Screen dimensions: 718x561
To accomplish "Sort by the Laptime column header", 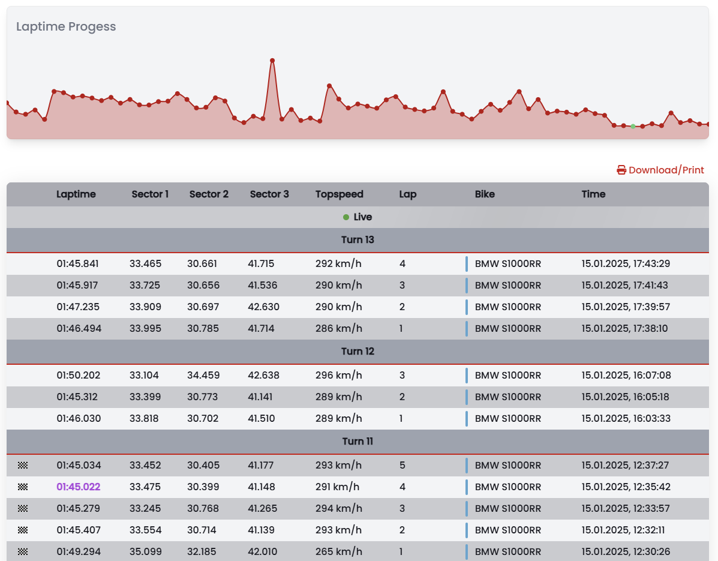I will (x=76, y=194).
